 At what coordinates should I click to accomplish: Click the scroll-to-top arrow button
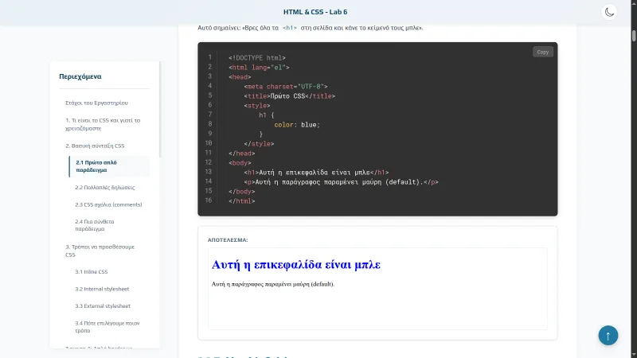608,335
